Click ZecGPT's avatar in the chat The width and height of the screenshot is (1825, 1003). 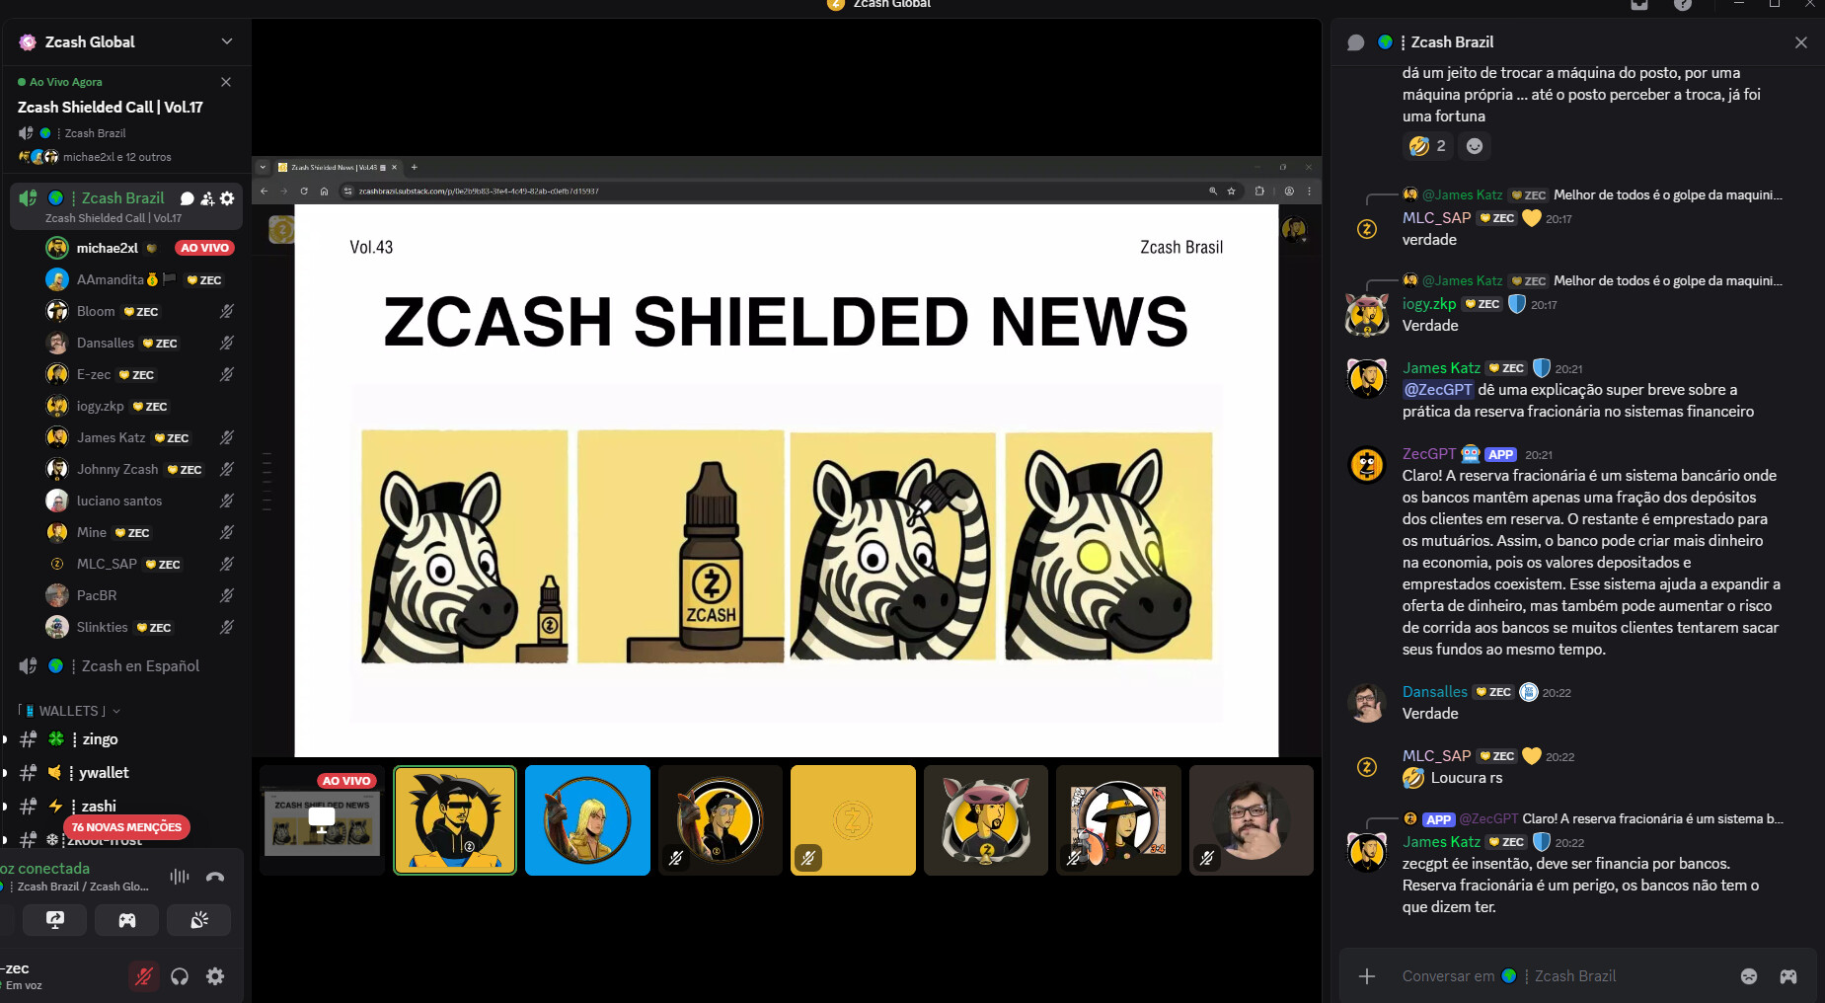click(1367, 464)
